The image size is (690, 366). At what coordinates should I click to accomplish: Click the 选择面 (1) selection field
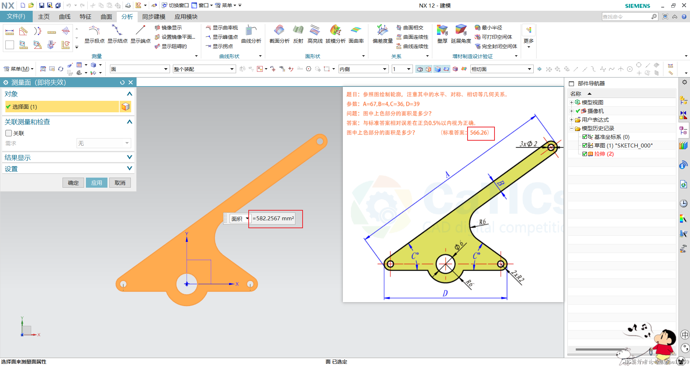[x=62, y=107]
